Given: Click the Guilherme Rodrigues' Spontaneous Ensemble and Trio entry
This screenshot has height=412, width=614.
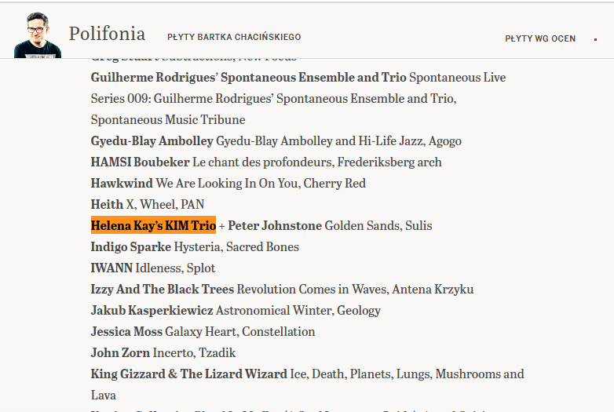Looking at the screenshot, I should (298, 99).
